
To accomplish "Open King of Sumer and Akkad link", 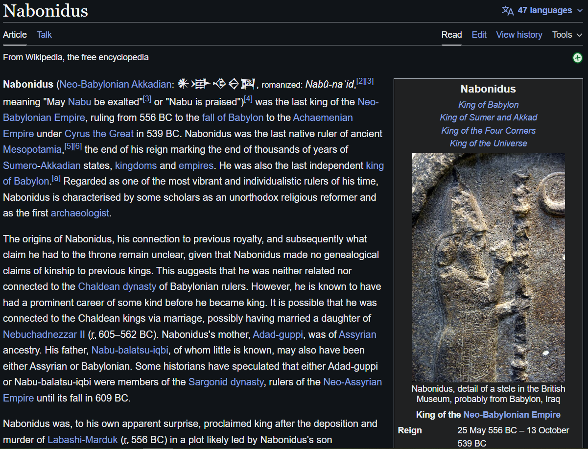I will [x=488, y=118].
